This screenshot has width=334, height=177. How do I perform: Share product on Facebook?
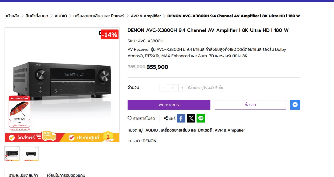coord(181,118)
